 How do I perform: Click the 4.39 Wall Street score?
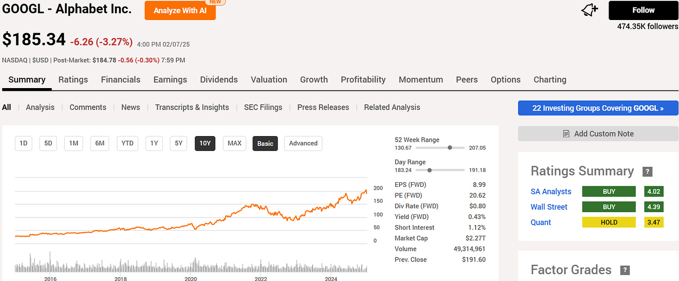654,207
